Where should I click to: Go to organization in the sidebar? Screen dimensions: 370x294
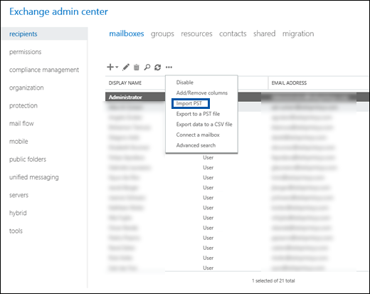coord(26,88)
